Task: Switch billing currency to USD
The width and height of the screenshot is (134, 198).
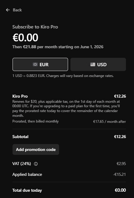Action: (98, 64)
